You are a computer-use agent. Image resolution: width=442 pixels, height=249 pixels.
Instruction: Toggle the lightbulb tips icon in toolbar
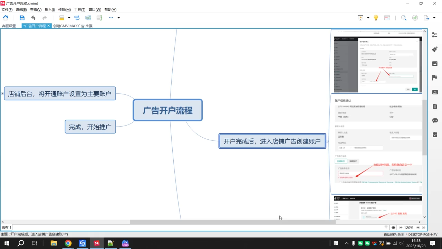[x=376, y=18]
